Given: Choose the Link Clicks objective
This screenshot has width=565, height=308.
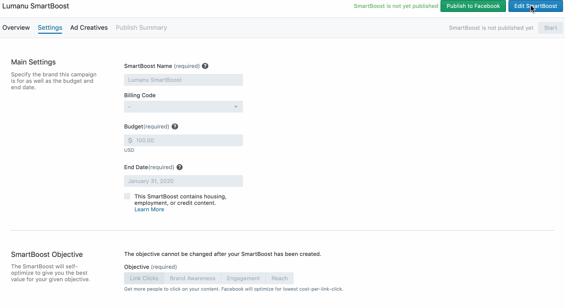Looking at the screenshot, I should point(144,278).
